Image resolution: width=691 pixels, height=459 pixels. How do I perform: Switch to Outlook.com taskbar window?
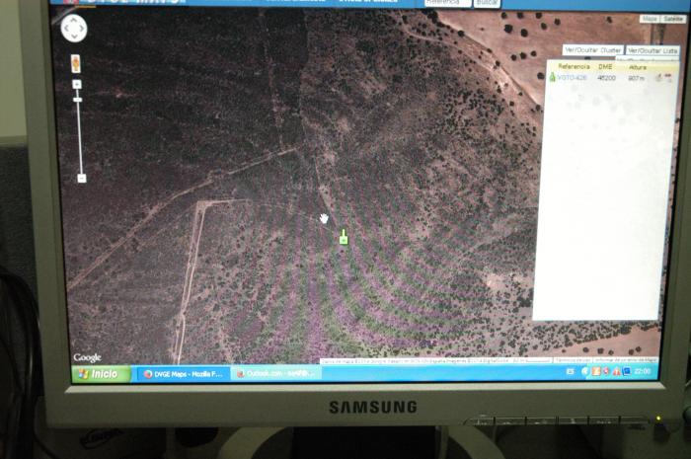(275, 373)
